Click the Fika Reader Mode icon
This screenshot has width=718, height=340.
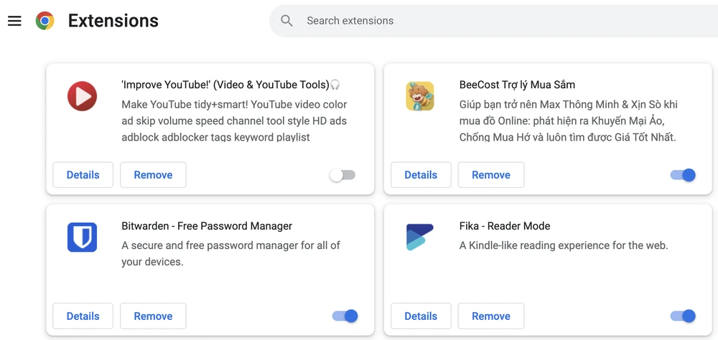[420, 237]
